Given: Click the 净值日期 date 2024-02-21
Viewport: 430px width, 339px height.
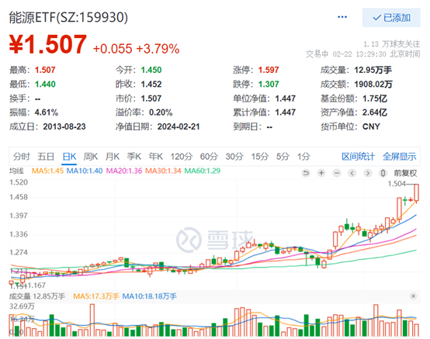Looking at the screenshot, I should click(179, 126).
